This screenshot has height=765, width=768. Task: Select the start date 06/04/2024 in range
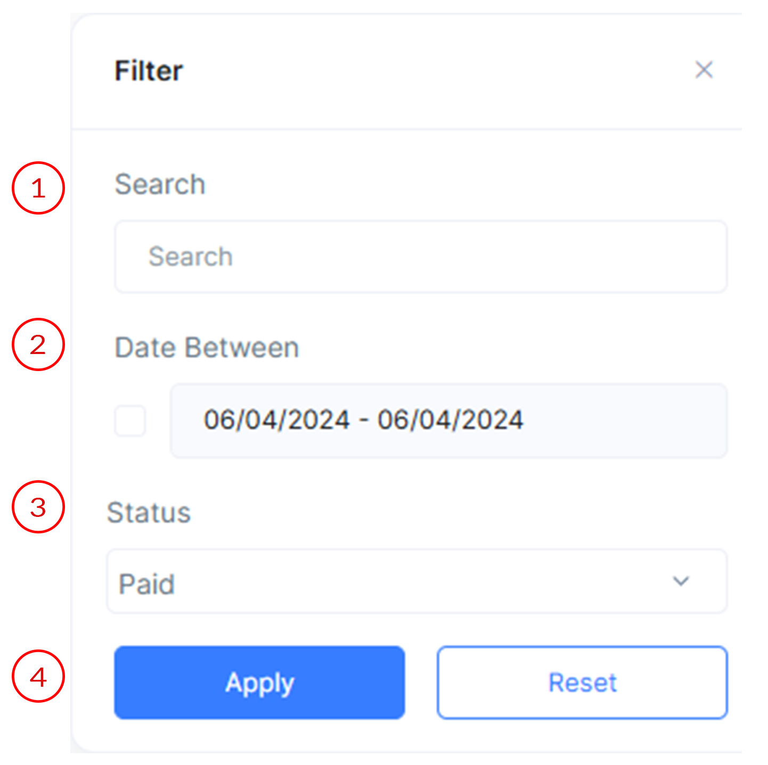pyautogui.click(x=276, y=419)
